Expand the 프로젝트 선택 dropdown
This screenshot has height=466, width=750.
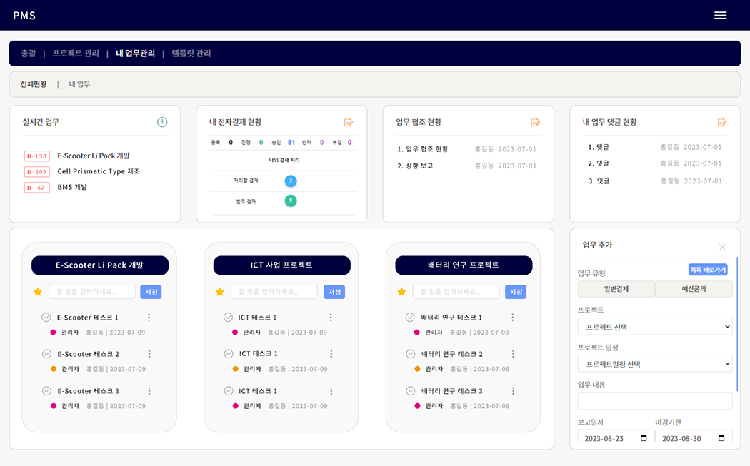655,327
